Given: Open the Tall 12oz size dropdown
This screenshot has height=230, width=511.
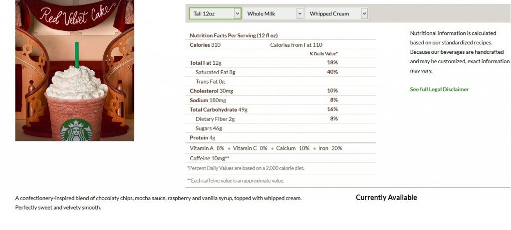Looking at the screenshot, I should tap(215, 13).
